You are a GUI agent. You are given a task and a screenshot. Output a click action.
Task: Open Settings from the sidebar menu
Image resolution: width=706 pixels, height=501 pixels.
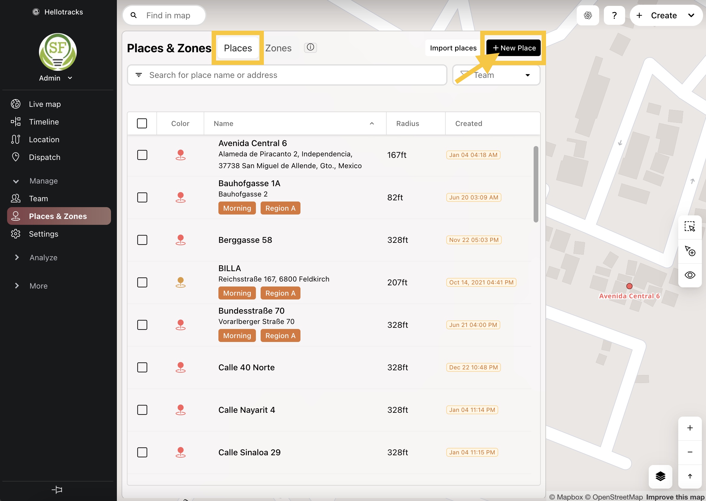(x=43, y=234)
